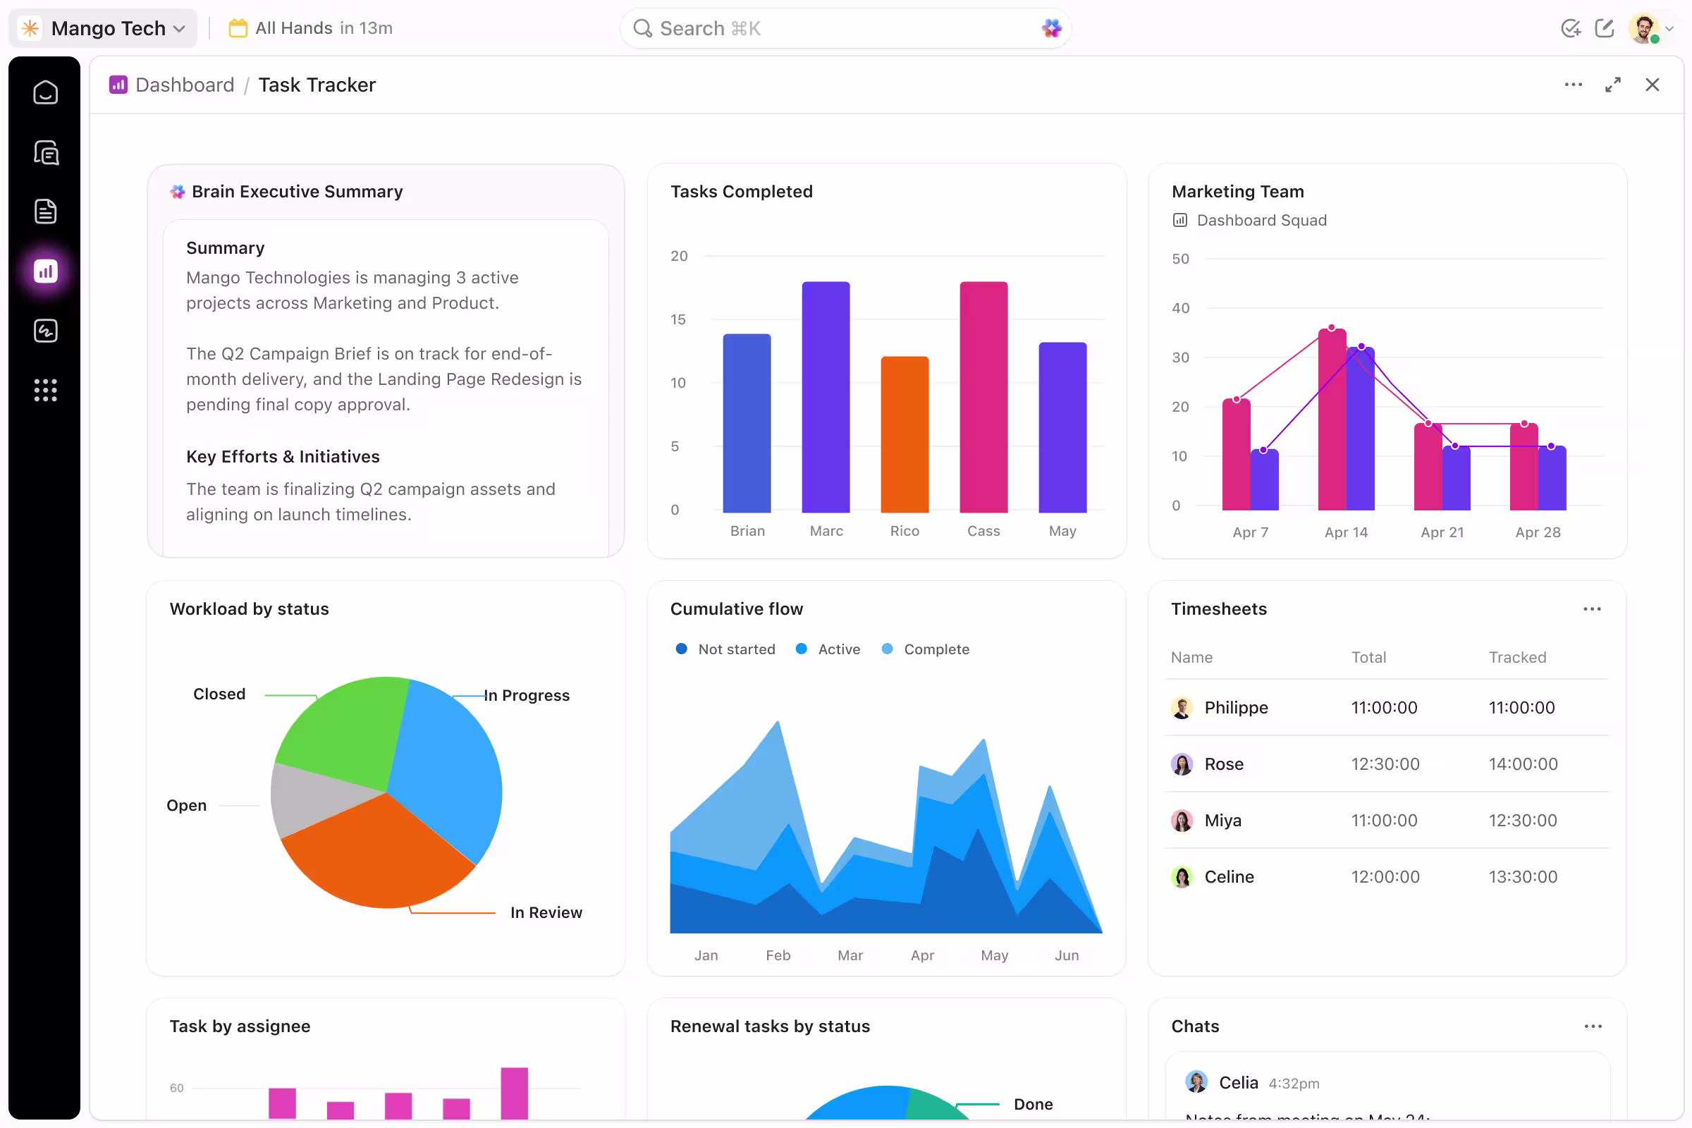Close the Task Tracker dashboard
The height and width of the screenshot is (1128, 1692).
1652,85
